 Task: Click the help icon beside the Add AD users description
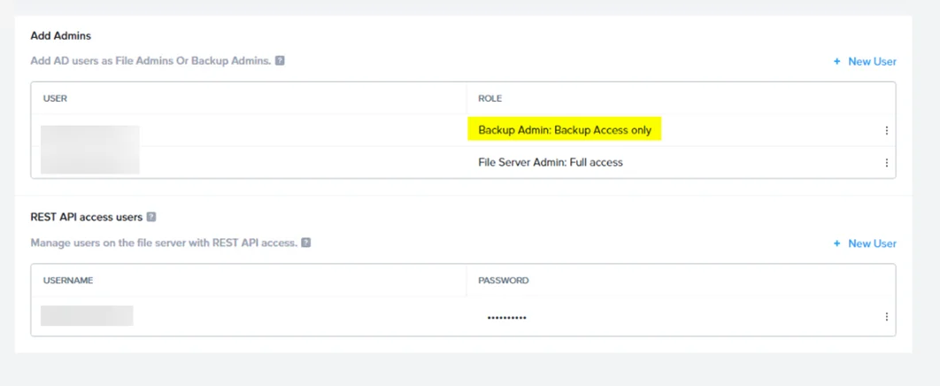[x=280, y=60]
